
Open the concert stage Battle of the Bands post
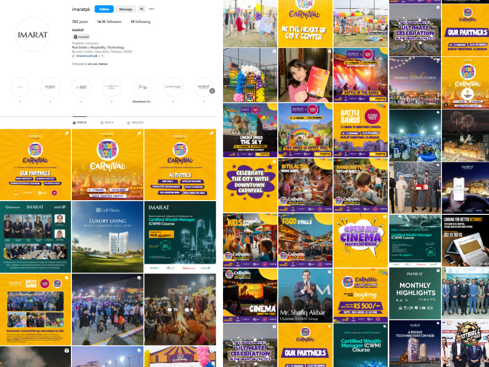[360, 75]
